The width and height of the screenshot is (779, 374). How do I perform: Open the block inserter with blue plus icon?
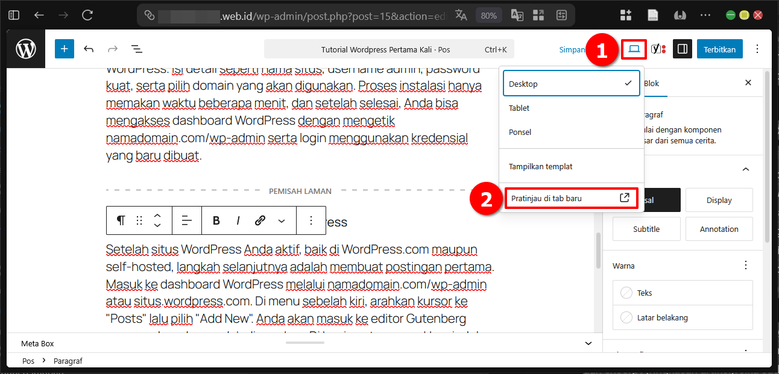[64, 48]
